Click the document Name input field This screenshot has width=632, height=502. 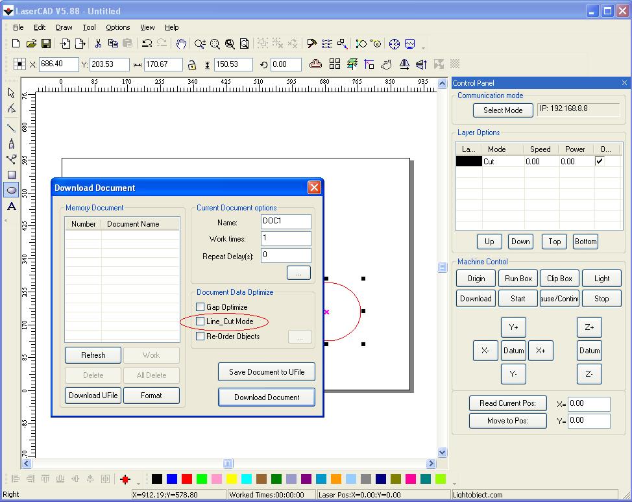(x=286, y=221)
